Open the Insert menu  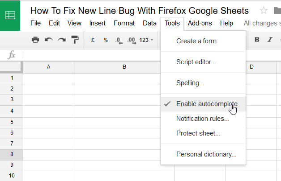pyautogui.click(x=97, y=23)
